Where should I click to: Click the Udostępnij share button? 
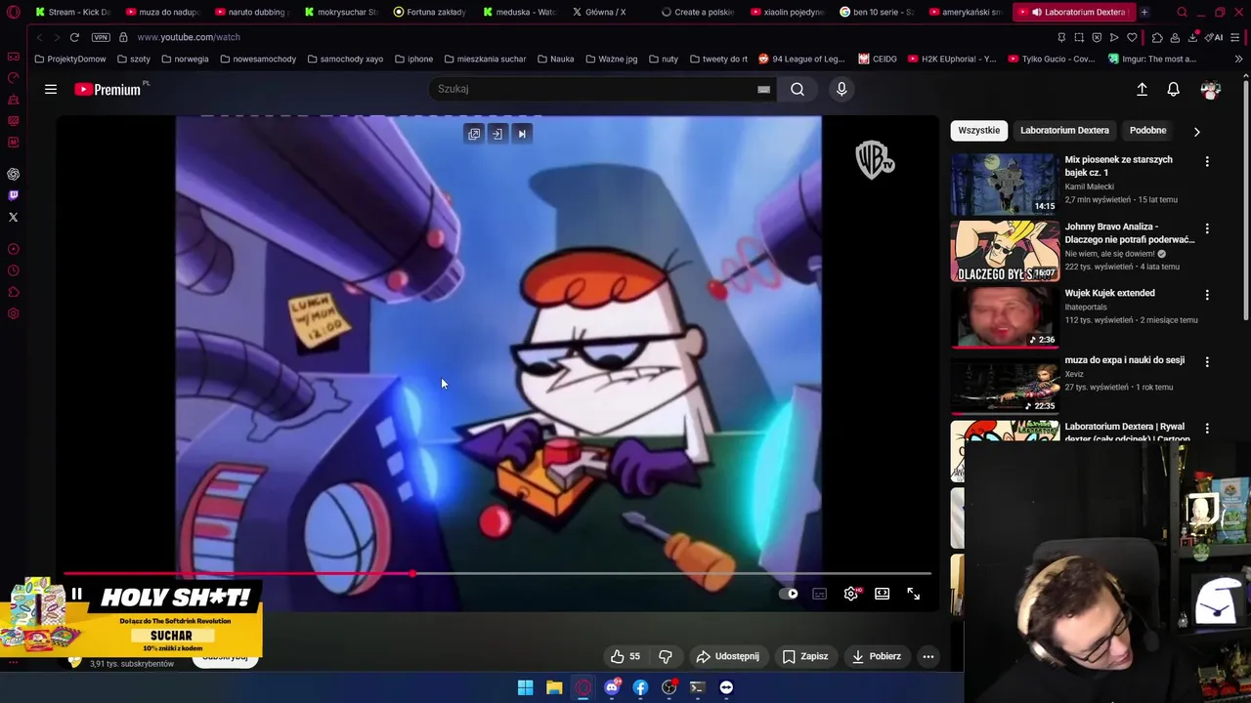[x=727, y=656]
